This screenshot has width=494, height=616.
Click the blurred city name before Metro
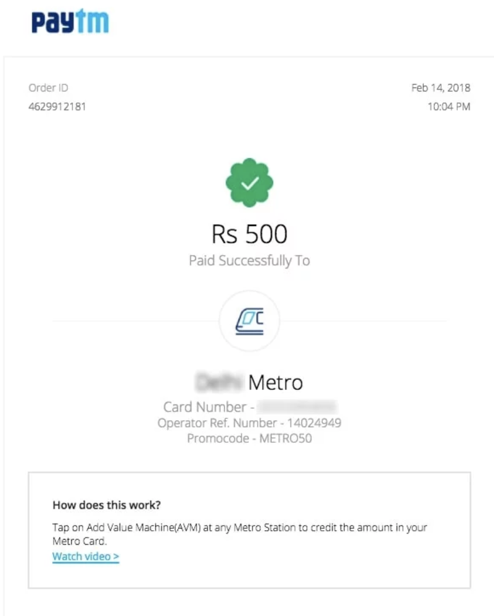point(220,382)
